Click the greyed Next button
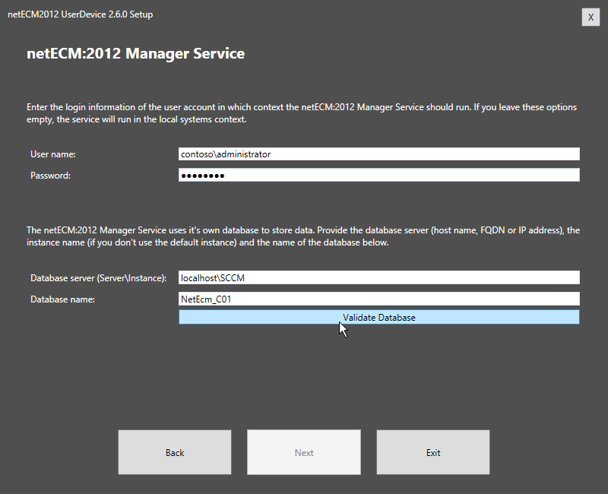608x494 pixels. click(x=303, y=452)
